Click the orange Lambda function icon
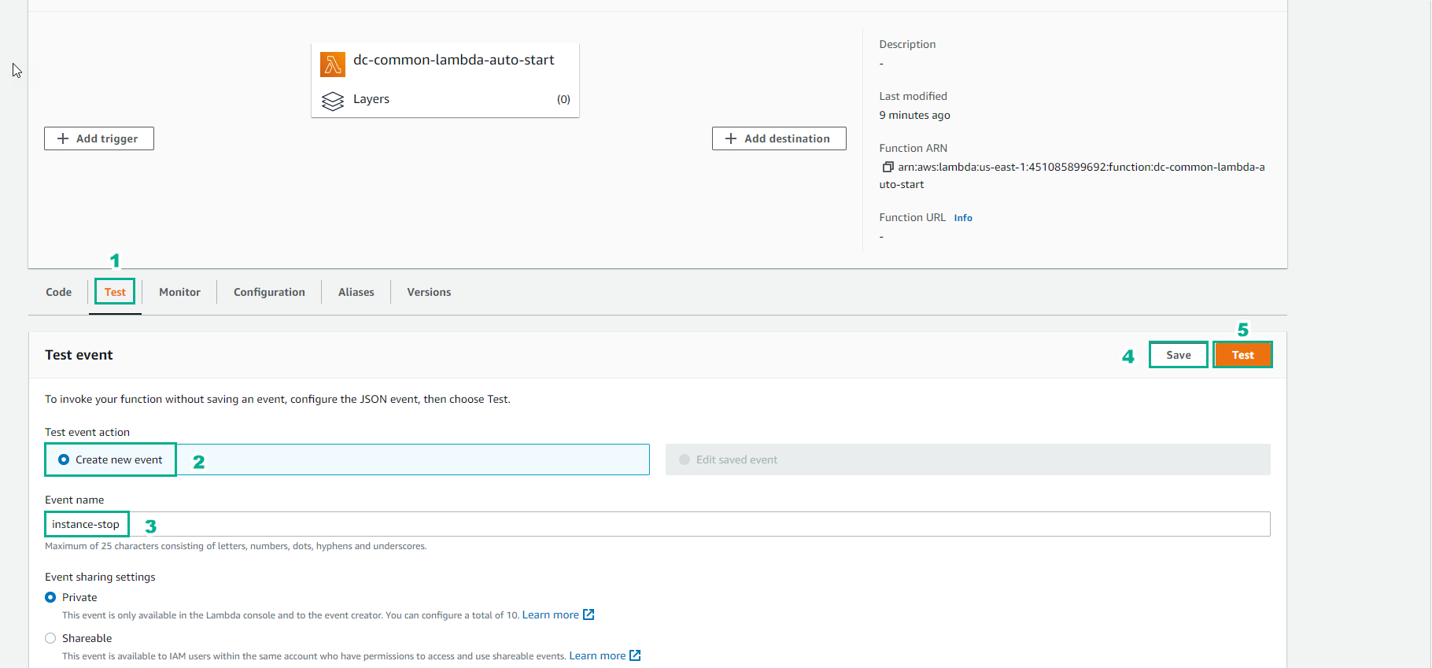This screenshot has width=1432, height=668. (333, 64)
